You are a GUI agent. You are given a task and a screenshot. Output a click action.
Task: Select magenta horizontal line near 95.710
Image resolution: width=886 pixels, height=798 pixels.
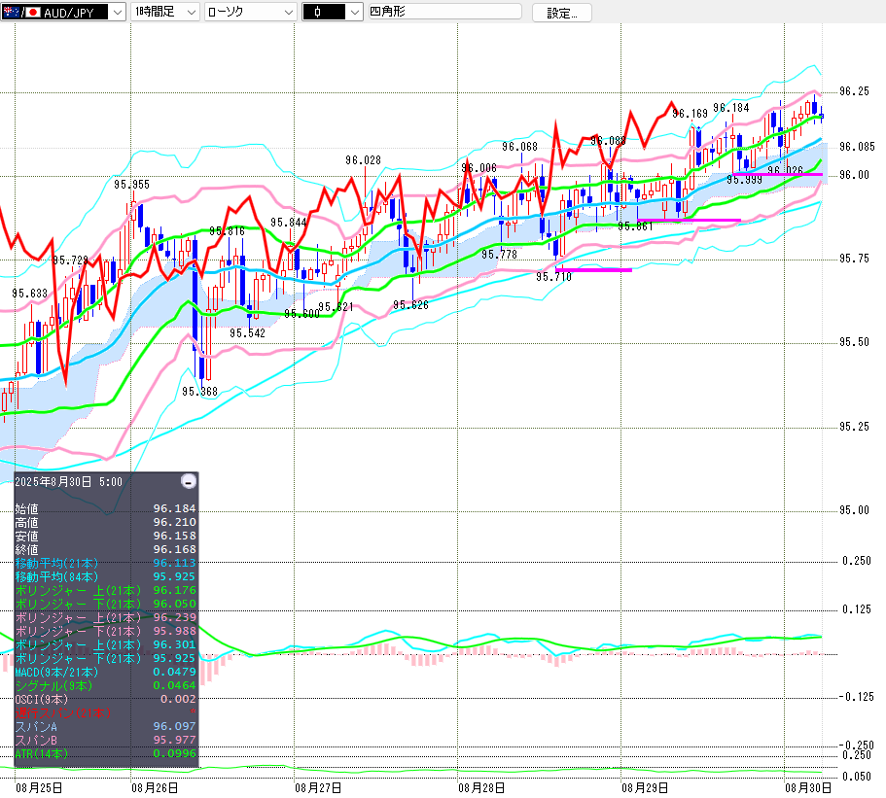click(x=593, y=270)
